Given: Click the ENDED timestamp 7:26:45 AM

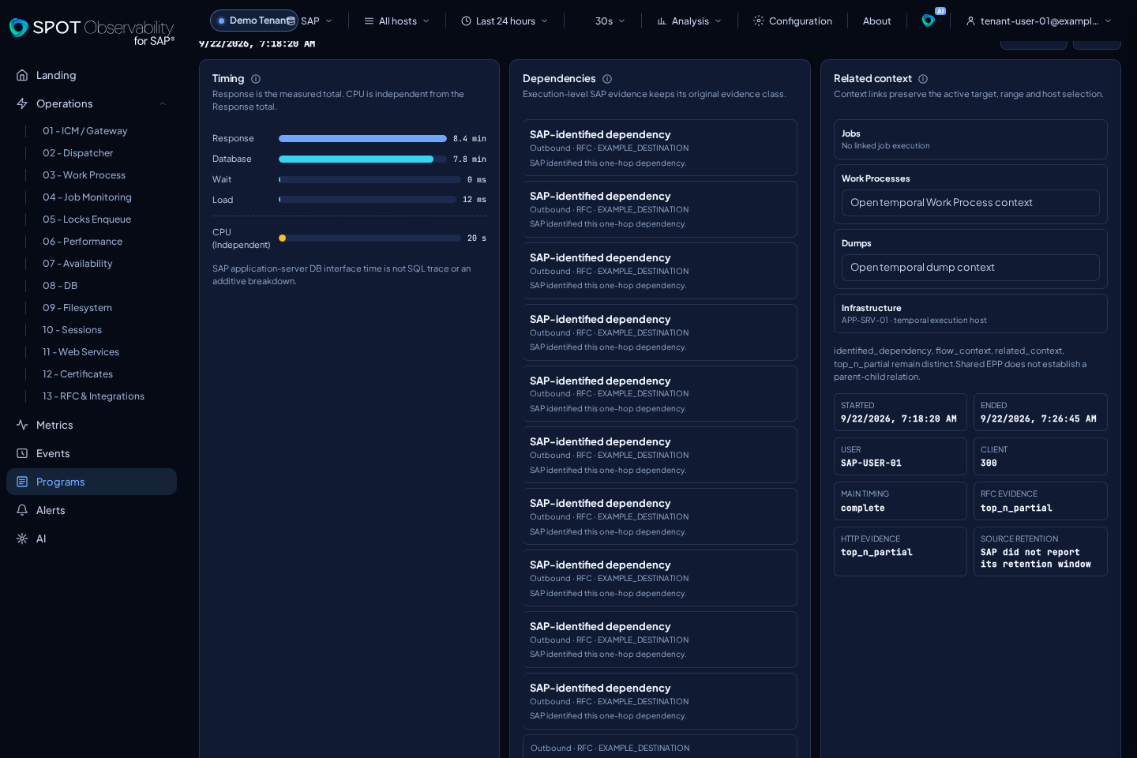Looking at the screenshot, I should 1038,419.
